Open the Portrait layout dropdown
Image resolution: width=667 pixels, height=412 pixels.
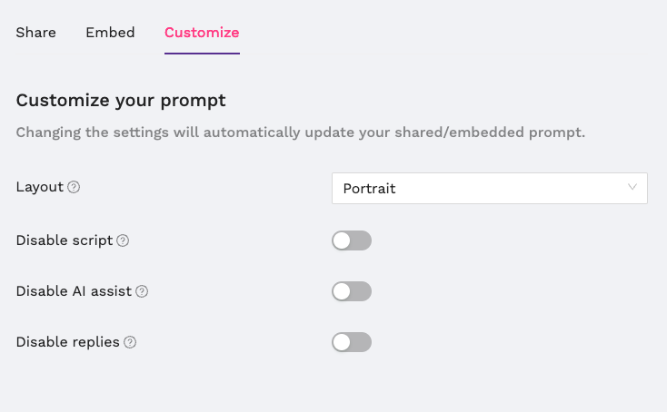point(490,188)
